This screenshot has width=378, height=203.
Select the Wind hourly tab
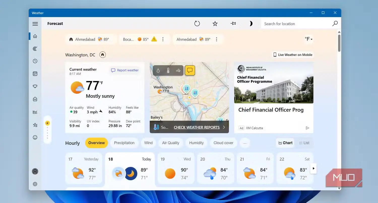tap(148, 143)
